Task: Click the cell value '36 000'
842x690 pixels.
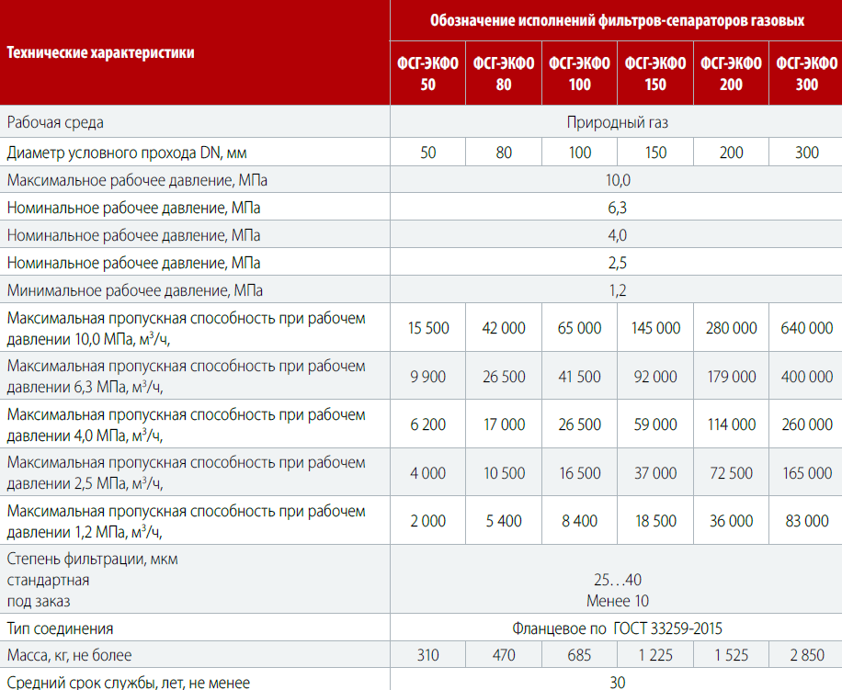Action: (x=731, y=521)
